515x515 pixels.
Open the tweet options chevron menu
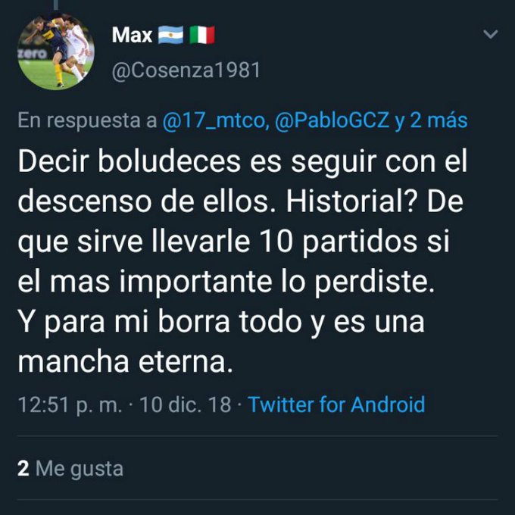click(490, 34)
